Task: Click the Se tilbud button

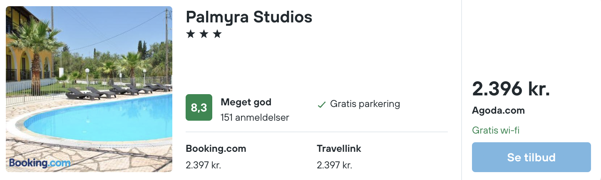Action: coord(531,157)
